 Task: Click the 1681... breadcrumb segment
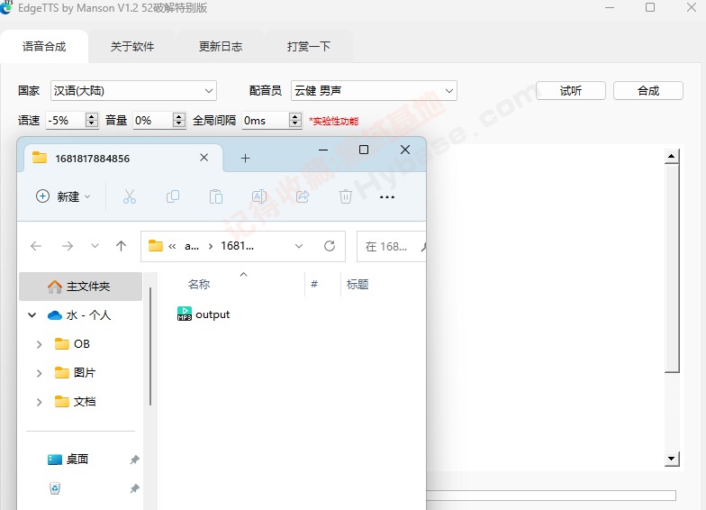(x=238, y=246)
